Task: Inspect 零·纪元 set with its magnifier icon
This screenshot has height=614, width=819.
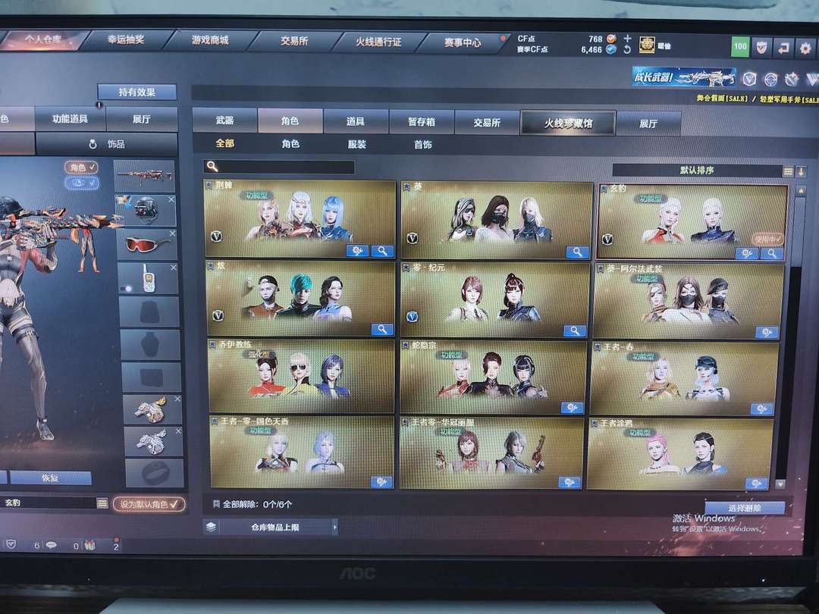Action: click(575, 330)
